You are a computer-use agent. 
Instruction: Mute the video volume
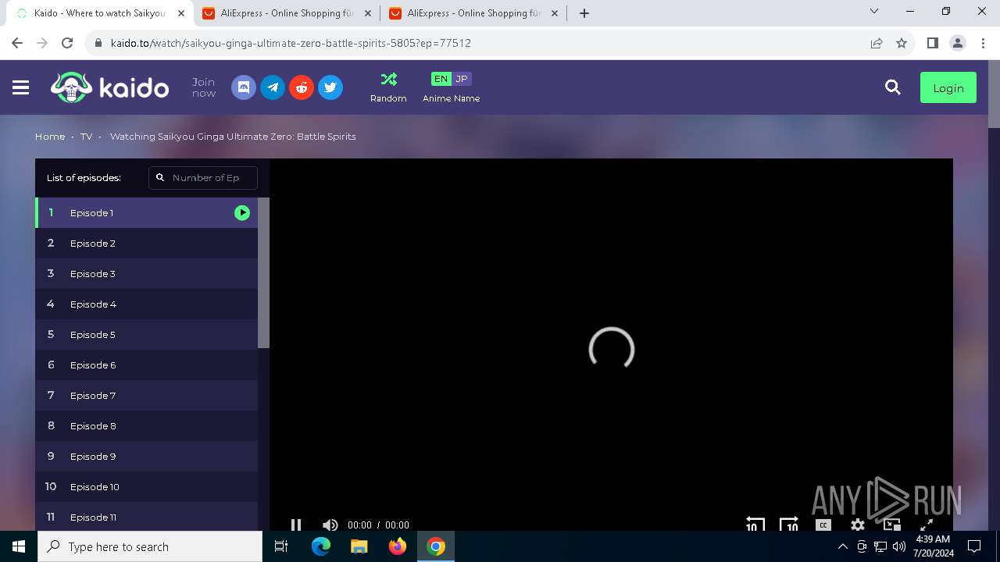click(x=330, y=525)
